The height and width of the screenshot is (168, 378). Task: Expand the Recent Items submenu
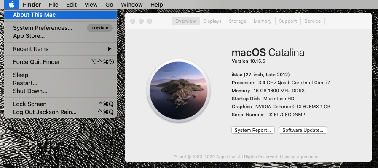(61, 49)
